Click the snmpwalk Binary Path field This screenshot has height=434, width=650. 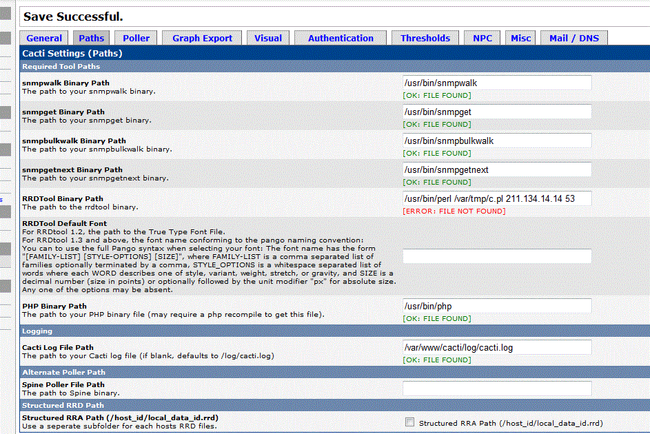click(497, 83)
